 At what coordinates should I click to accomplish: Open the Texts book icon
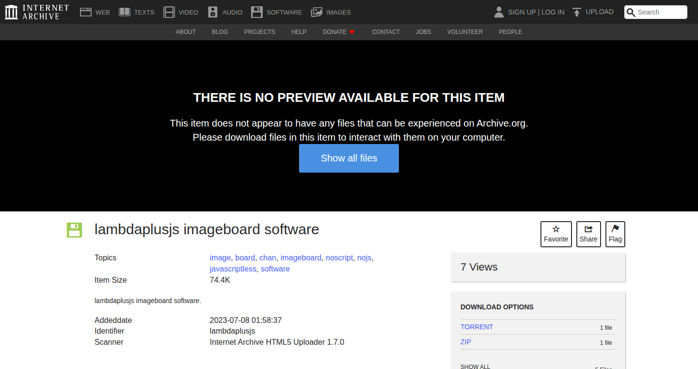125,12
